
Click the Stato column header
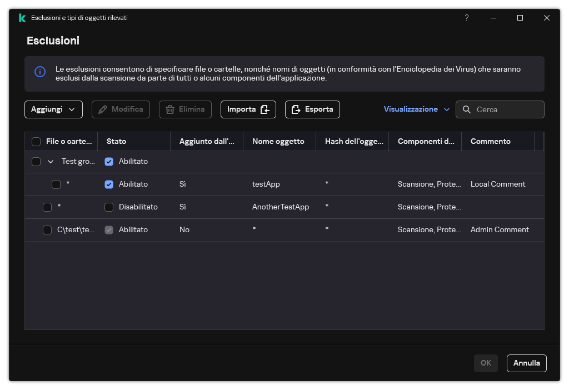117,142
